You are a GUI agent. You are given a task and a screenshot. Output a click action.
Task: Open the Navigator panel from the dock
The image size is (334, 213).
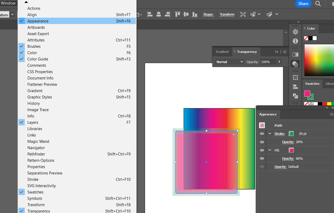(x=295, y=32)
